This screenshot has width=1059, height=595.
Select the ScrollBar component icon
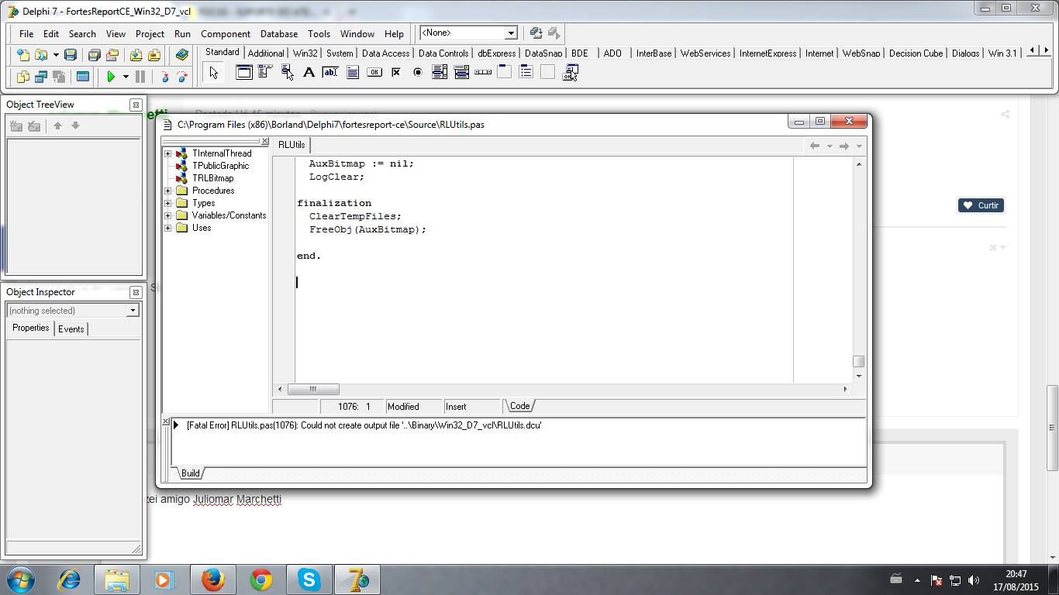483,72
